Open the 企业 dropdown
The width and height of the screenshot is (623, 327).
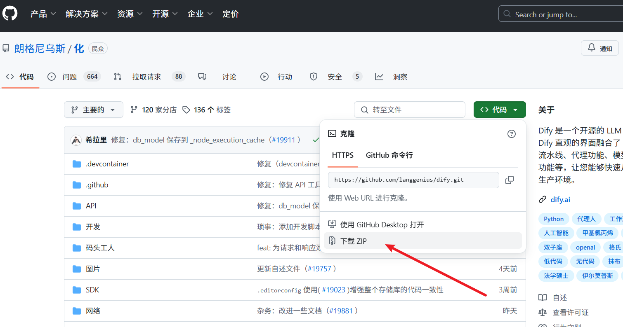coord(200,14)
